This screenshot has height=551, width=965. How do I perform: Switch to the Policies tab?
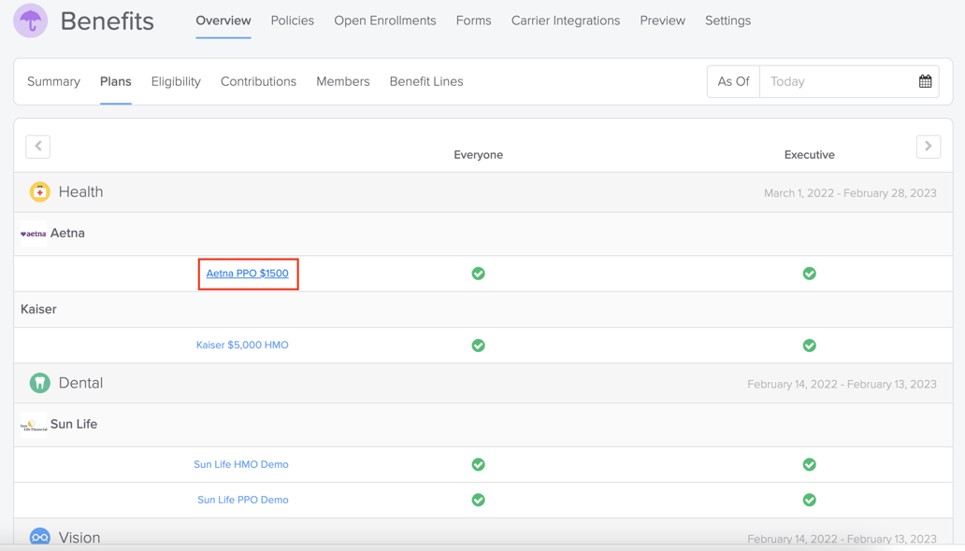tap(292, 21)
